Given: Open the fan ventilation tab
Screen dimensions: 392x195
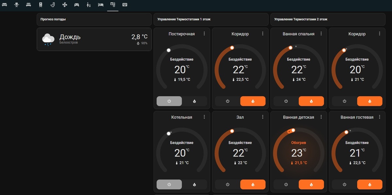Looking at the screenshot, I should pyautogui.click(x=65, y=5).
